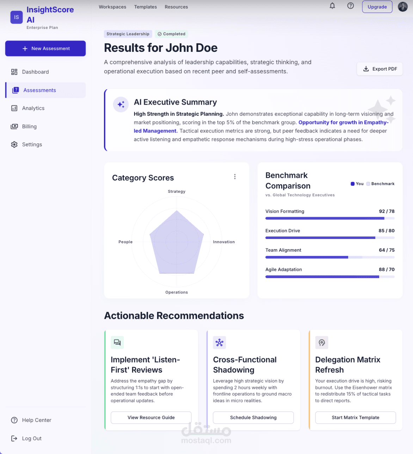
Task: Click the plus icon in New Assessment
Action: [25, 49]
